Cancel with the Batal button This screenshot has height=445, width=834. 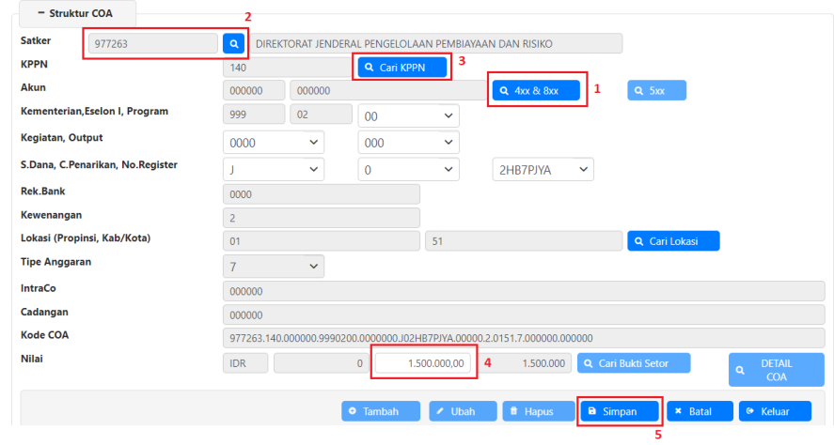click(700, 411)
